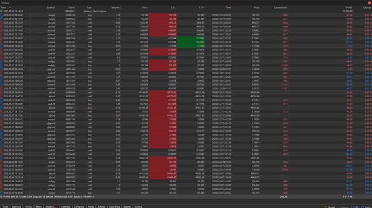Click the total commission value -208.06

[283, 197]
